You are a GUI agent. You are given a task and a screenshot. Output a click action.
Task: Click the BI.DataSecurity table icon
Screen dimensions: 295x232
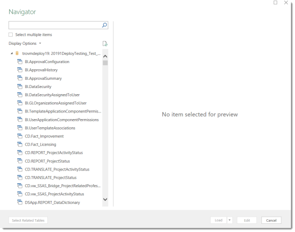click(x=19, y=86)
